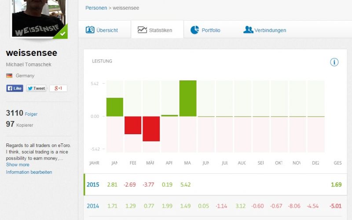Click the Portfolio pie chart icon

[x=194, y=30]
